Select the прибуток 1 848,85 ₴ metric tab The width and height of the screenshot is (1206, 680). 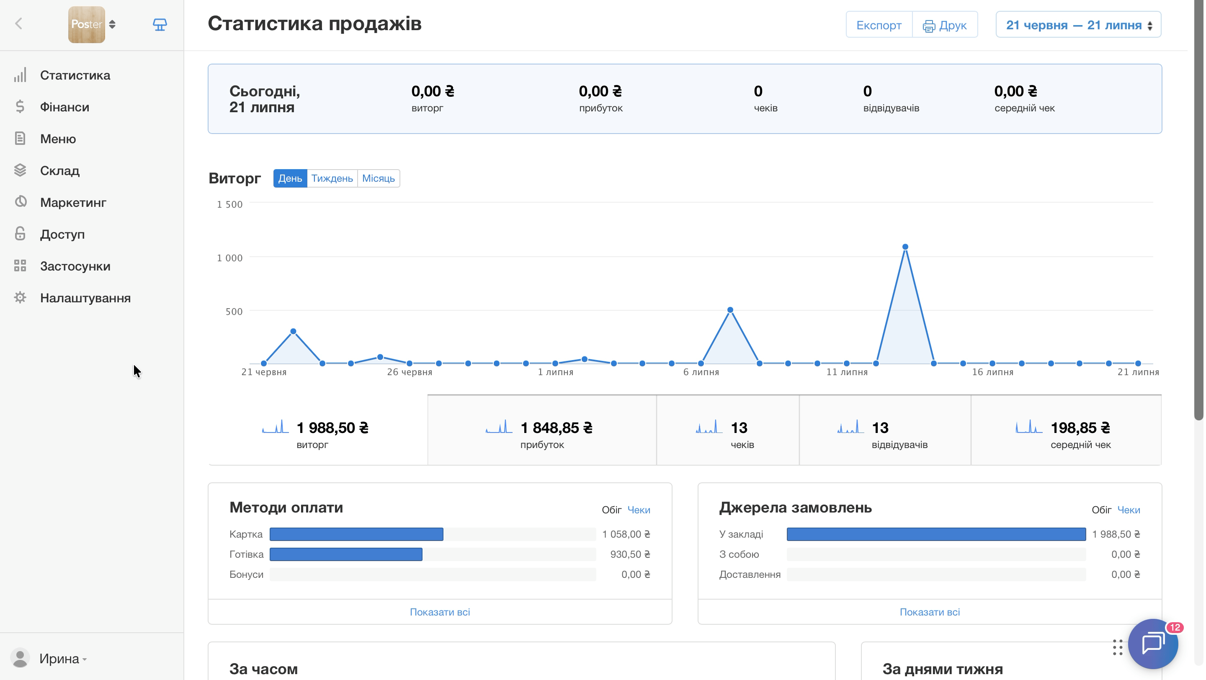click(542, 430)
